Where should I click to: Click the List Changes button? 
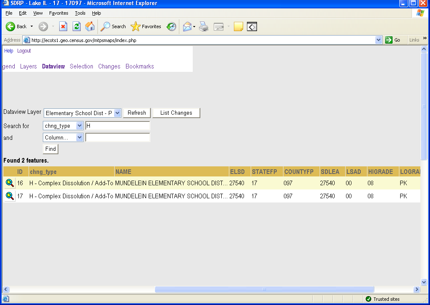coord(176,113)
